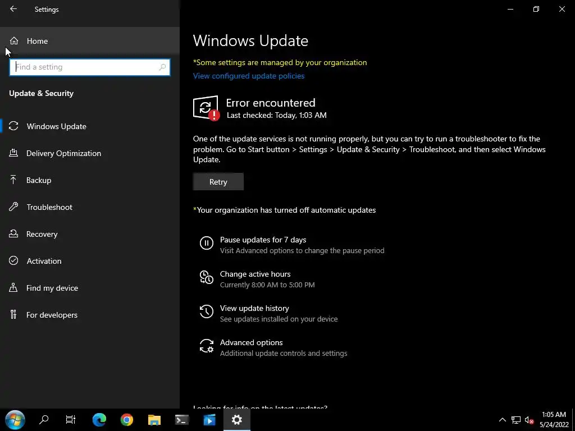Open the Activation page
The image size is (575, 431).
pos(90,261)
